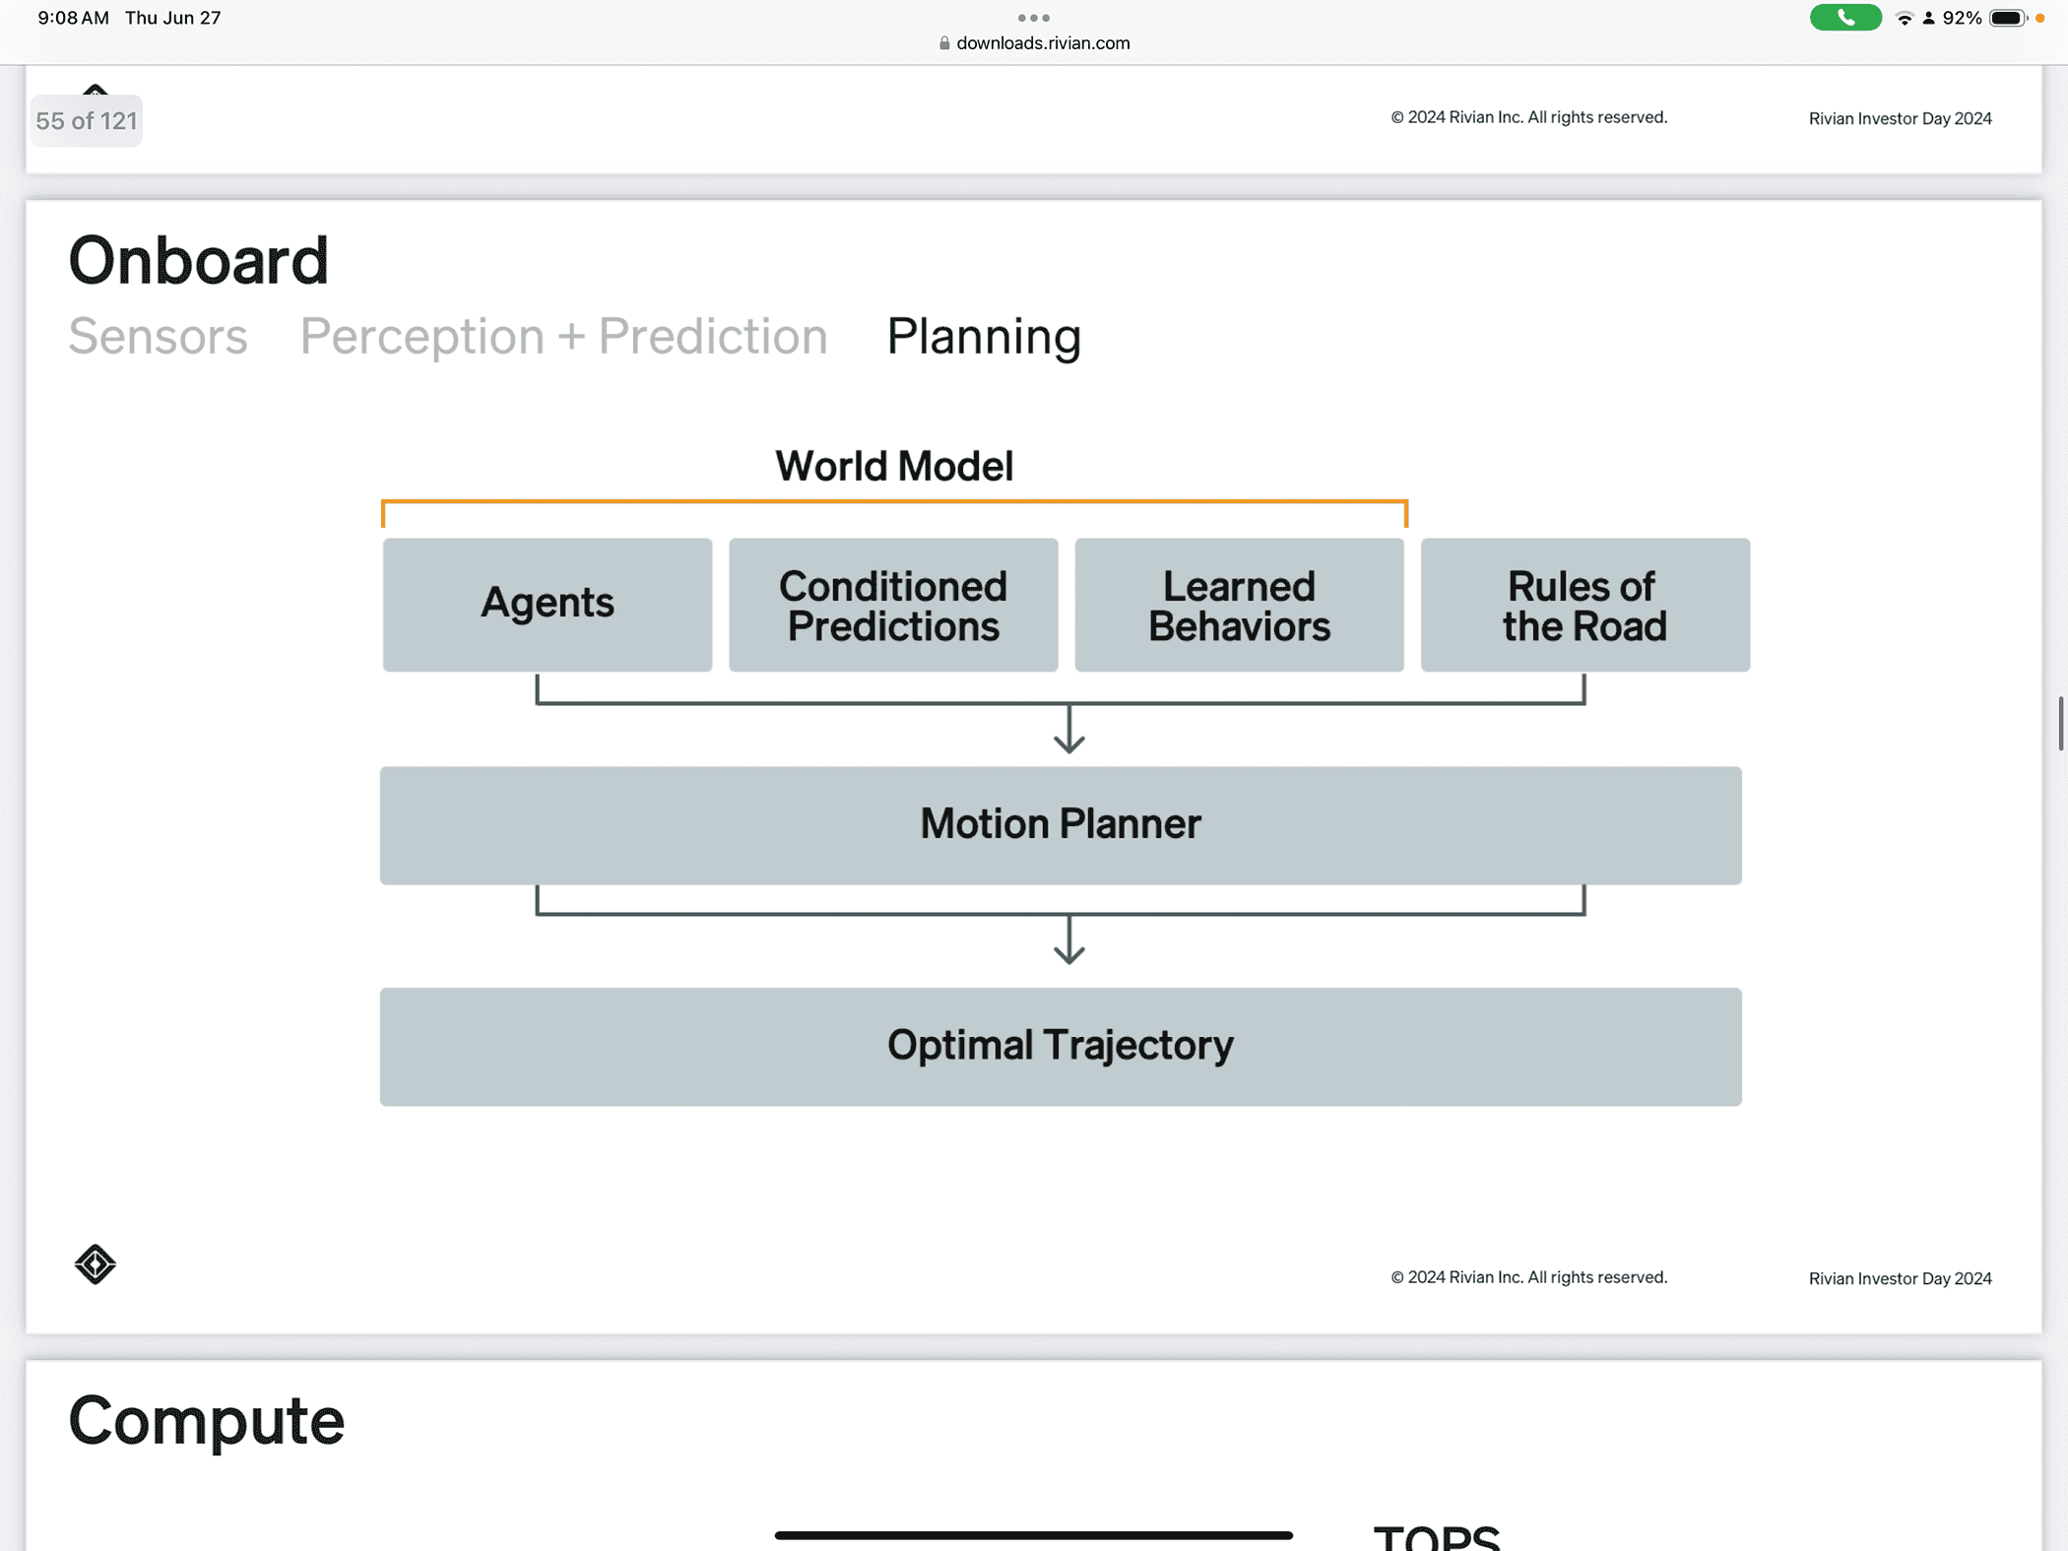
Task: Tap the Rivian compass logo at slide bottom
Action: click(95, 1264)
